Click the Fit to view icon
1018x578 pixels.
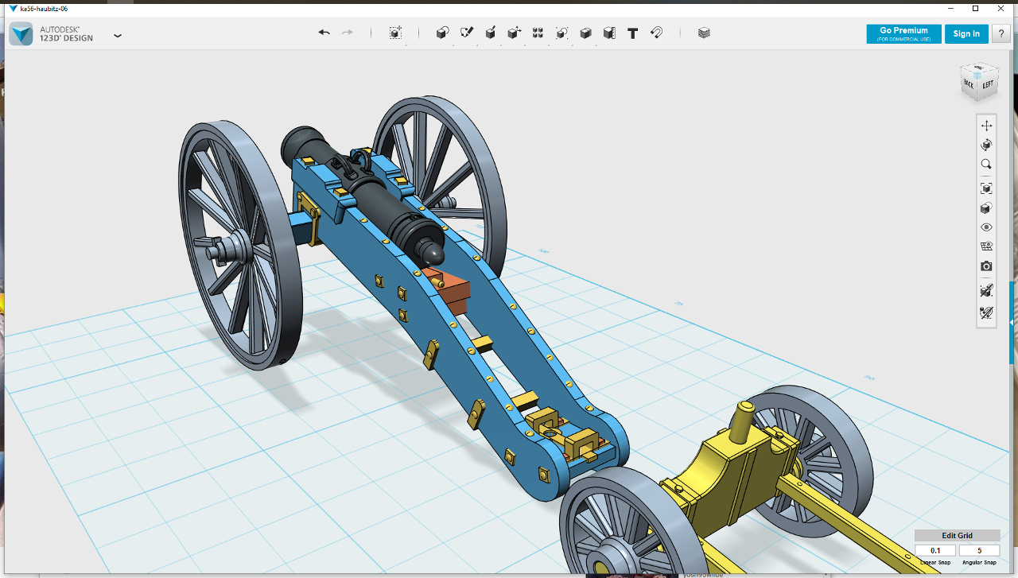[986, 188]
